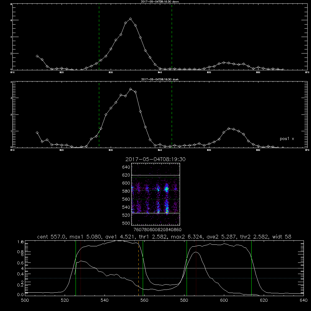Click the '500' x-axis label on bottom plot
Image resolution: width=311 pixels, height=311 pixels.
click(25, 300)
